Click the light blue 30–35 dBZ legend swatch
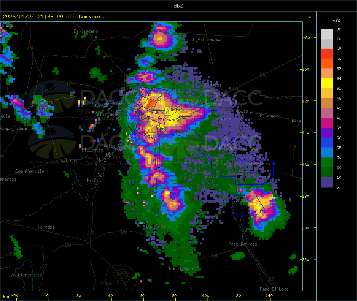The width and height of the screenshot is (357, 301). (x=327, y=153)
